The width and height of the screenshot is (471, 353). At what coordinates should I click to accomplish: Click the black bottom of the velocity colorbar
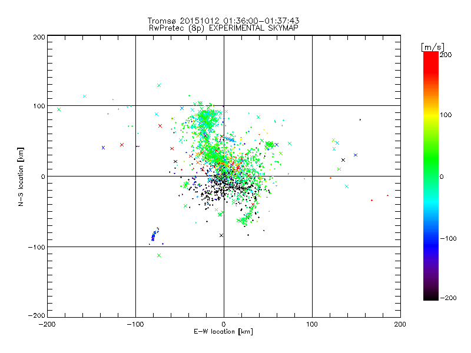[x=431, y=297]
